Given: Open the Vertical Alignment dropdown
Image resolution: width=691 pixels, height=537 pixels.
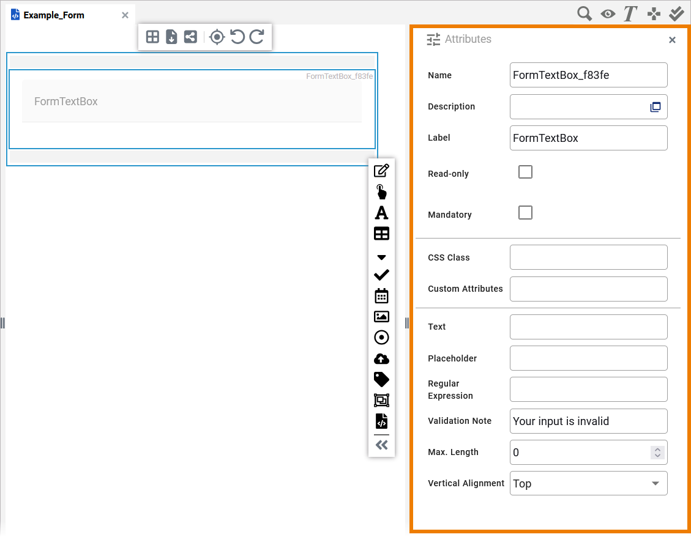Looking at the screenshot, I should pos(588,483).
